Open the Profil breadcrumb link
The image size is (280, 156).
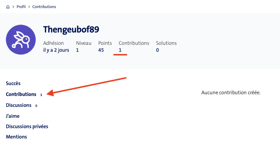(x=21, y=7)
